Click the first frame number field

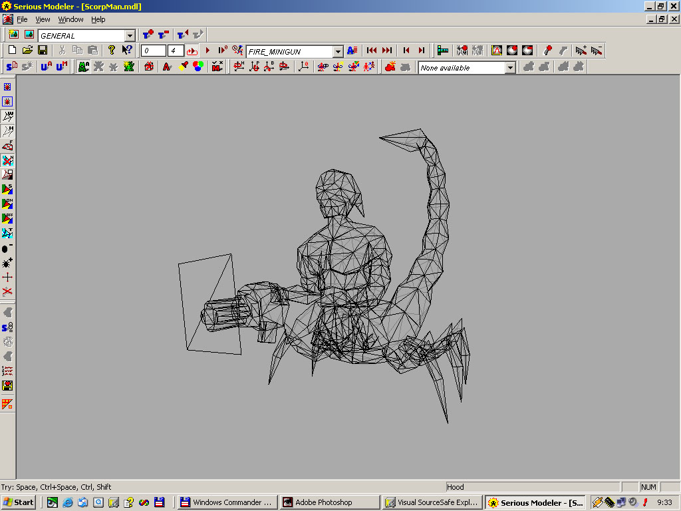pyautogui.click(x=154, y=51)
